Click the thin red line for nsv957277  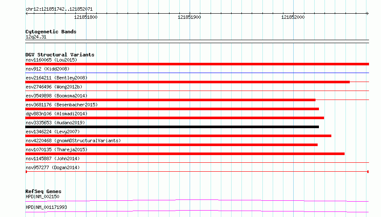click(x=197, y=172)
